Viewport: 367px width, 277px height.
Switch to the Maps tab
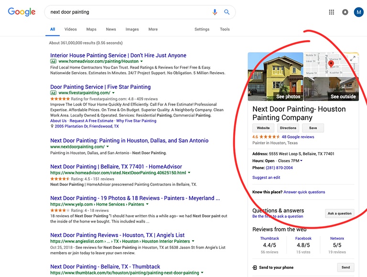[x=91, y=29]
